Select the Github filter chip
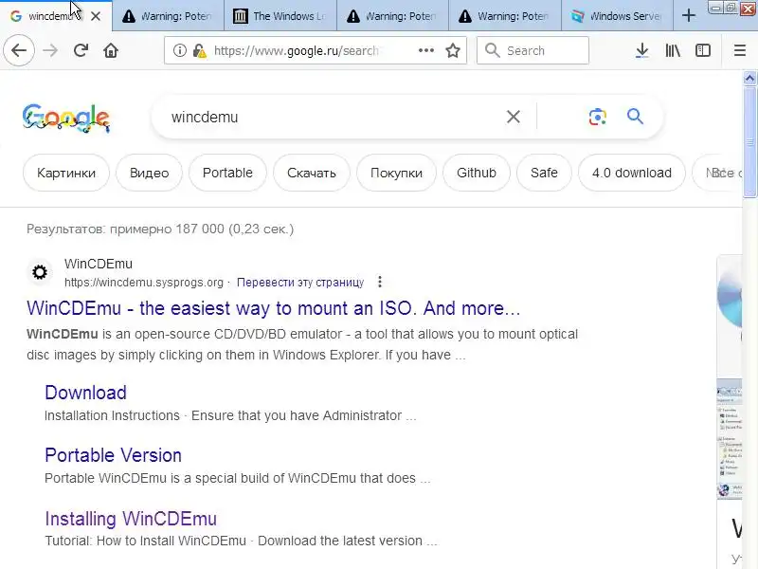This screenshot has width=758, height=569. click(477, 173)
